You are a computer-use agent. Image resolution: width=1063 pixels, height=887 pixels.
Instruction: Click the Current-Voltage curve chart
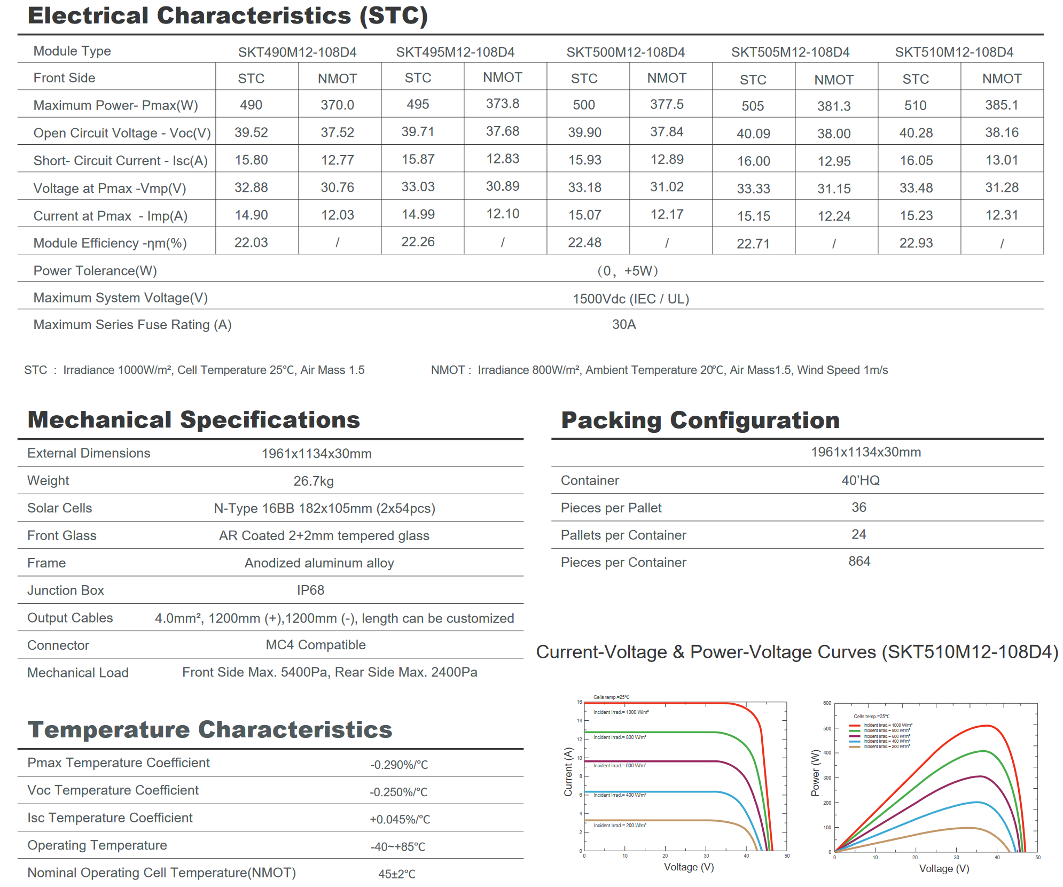pyautogui.click(x=685, y=776)
